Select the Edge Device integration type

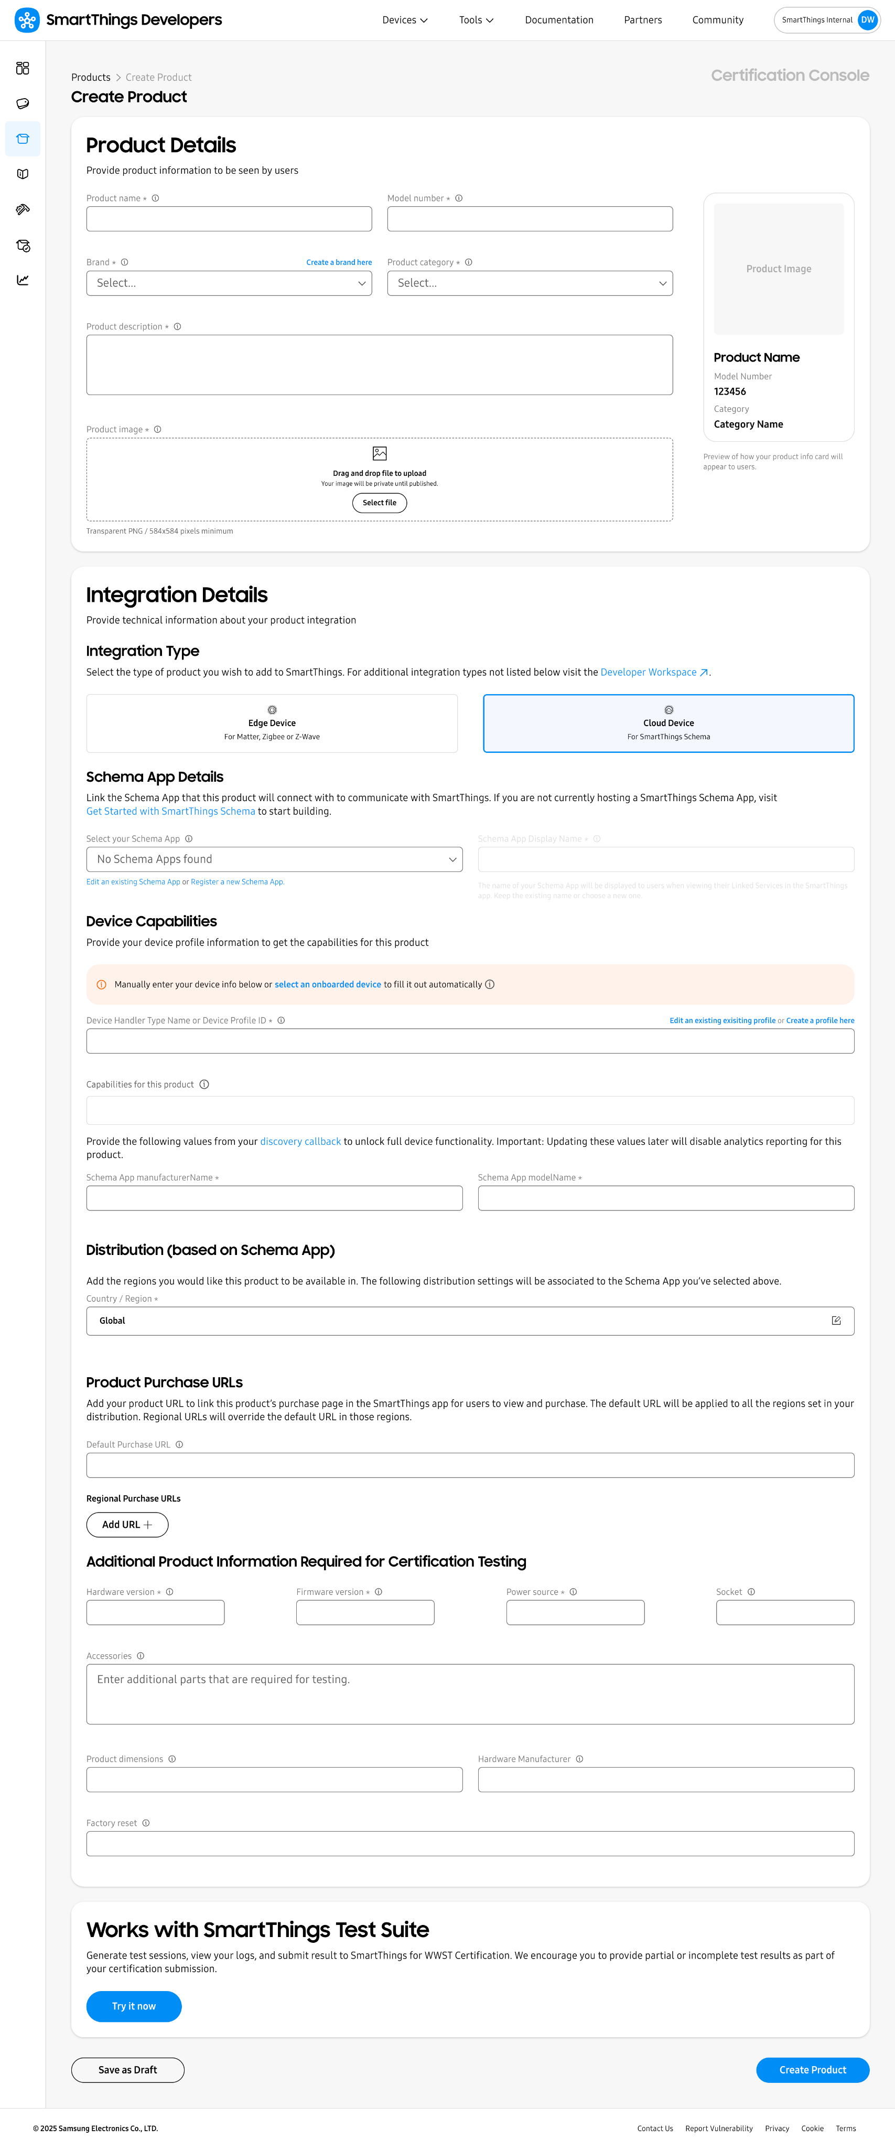point(272,724)
